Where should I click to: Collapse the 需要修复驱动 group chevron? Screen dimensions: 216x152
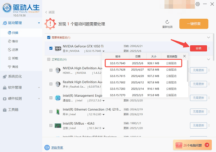(208, 37)
